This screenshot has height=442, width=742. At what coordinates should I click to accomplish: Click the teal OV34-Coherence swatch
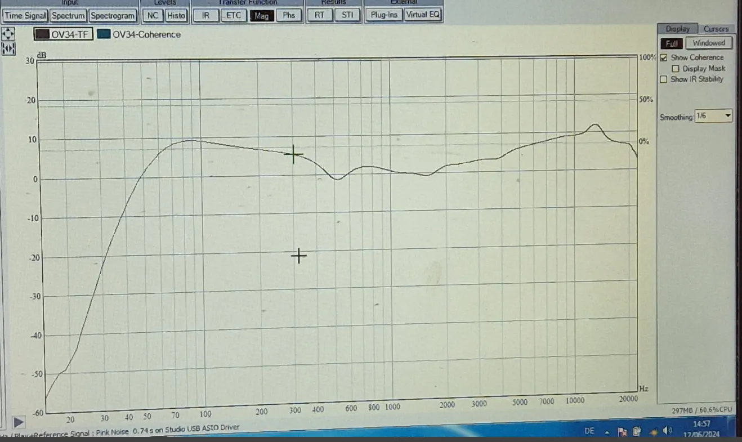click(x=104, y=34)
